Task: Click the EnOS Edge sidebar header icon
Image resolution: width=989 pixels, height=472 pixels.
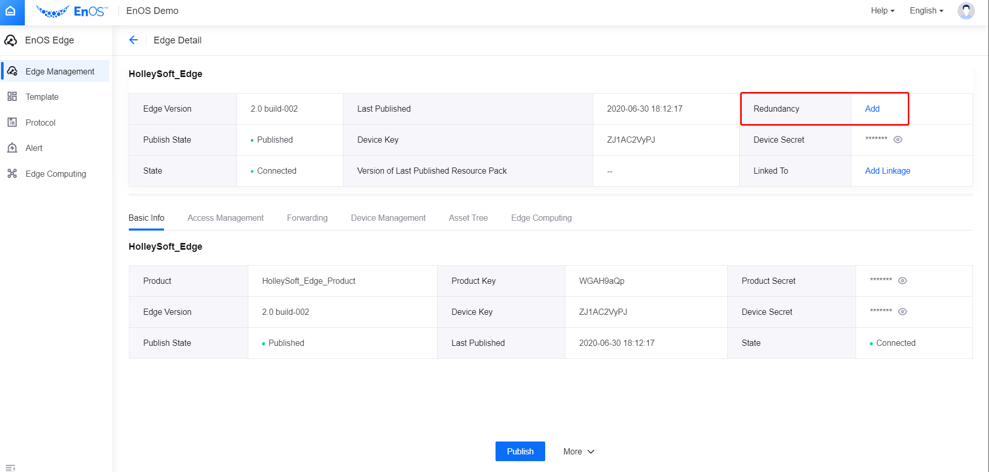Action: [x=11, y=40]
